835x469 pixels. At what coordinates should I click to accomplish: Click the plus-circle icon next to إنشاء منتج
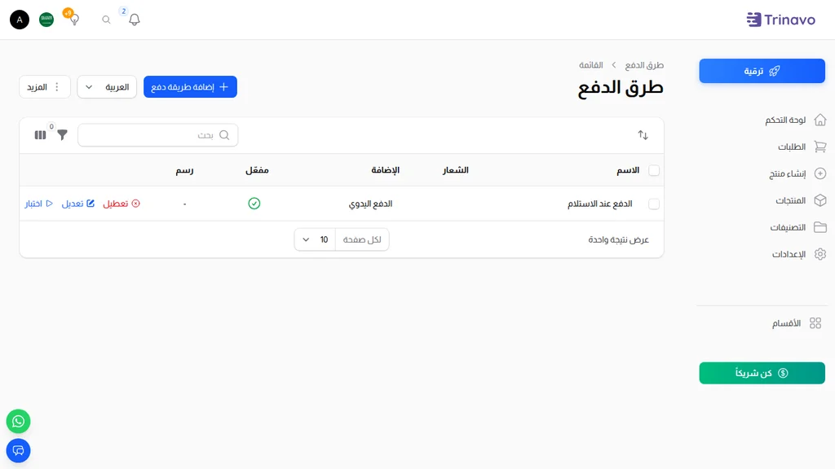(x=820, y=174)
